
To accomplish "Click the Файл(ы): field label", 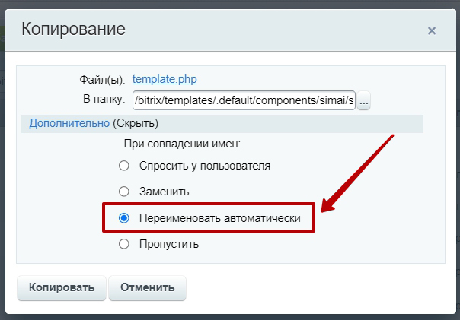I will point(102,79).
